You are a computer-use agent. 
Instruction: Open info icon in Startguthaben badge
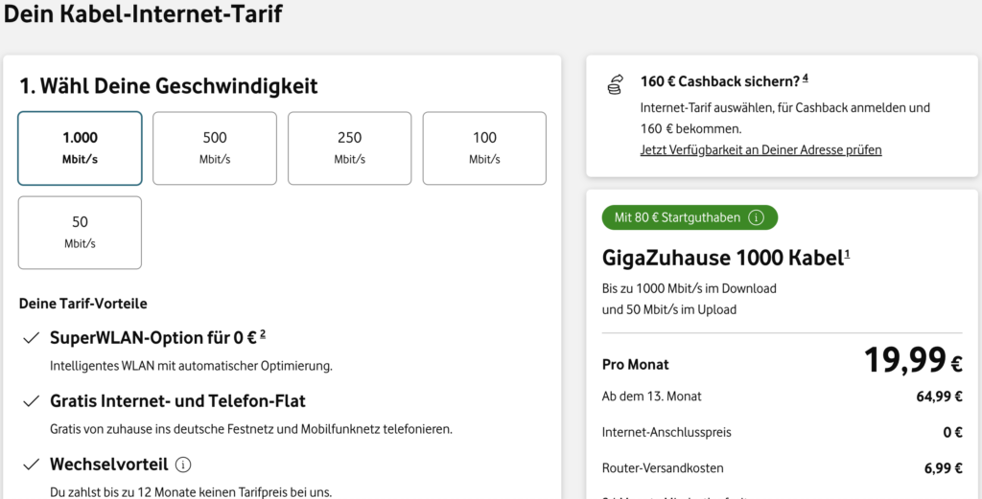(756, 217)
